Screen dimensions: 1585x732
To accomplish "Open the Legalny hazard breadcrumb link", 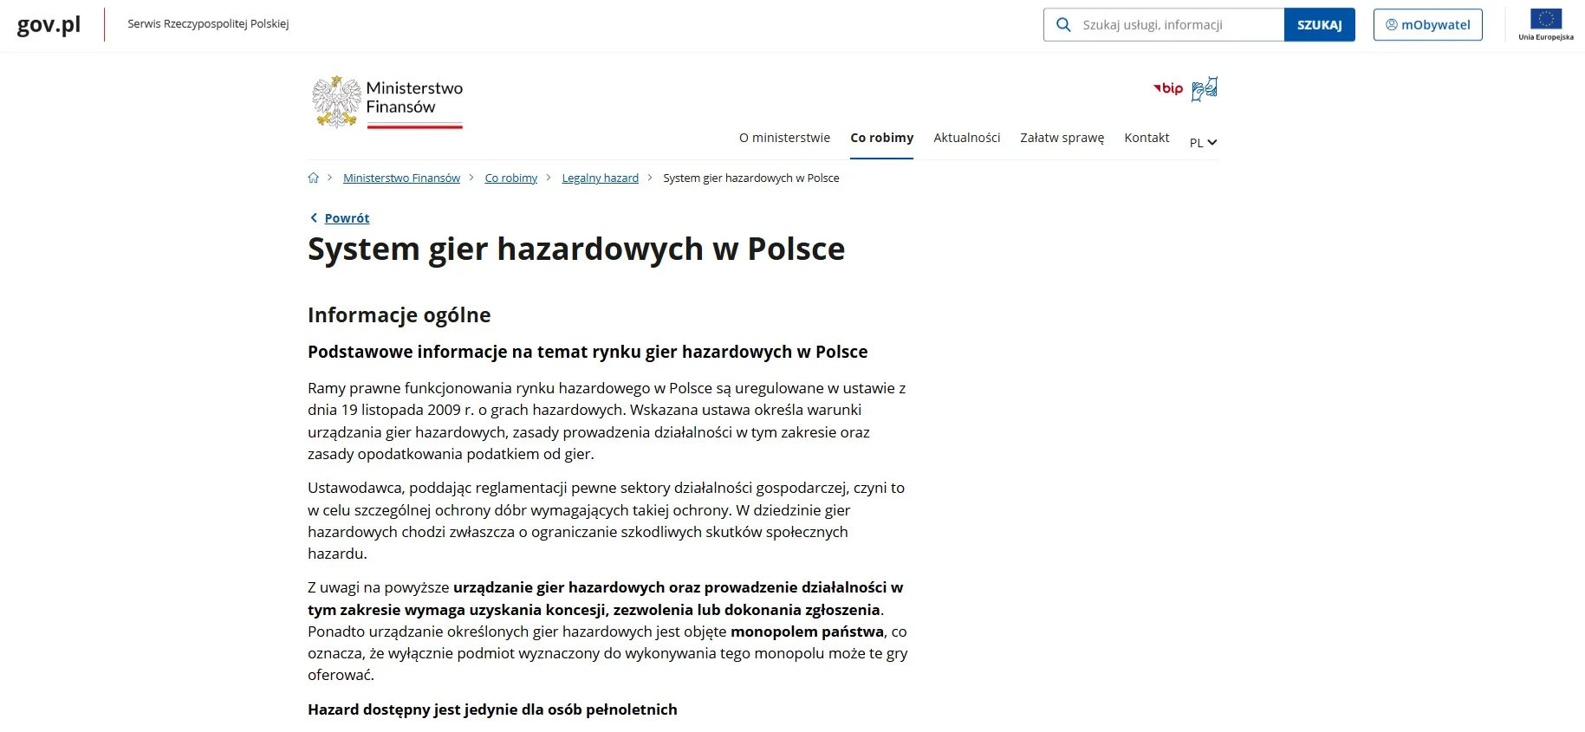I will pyautogui.click(x=600, y=178).
